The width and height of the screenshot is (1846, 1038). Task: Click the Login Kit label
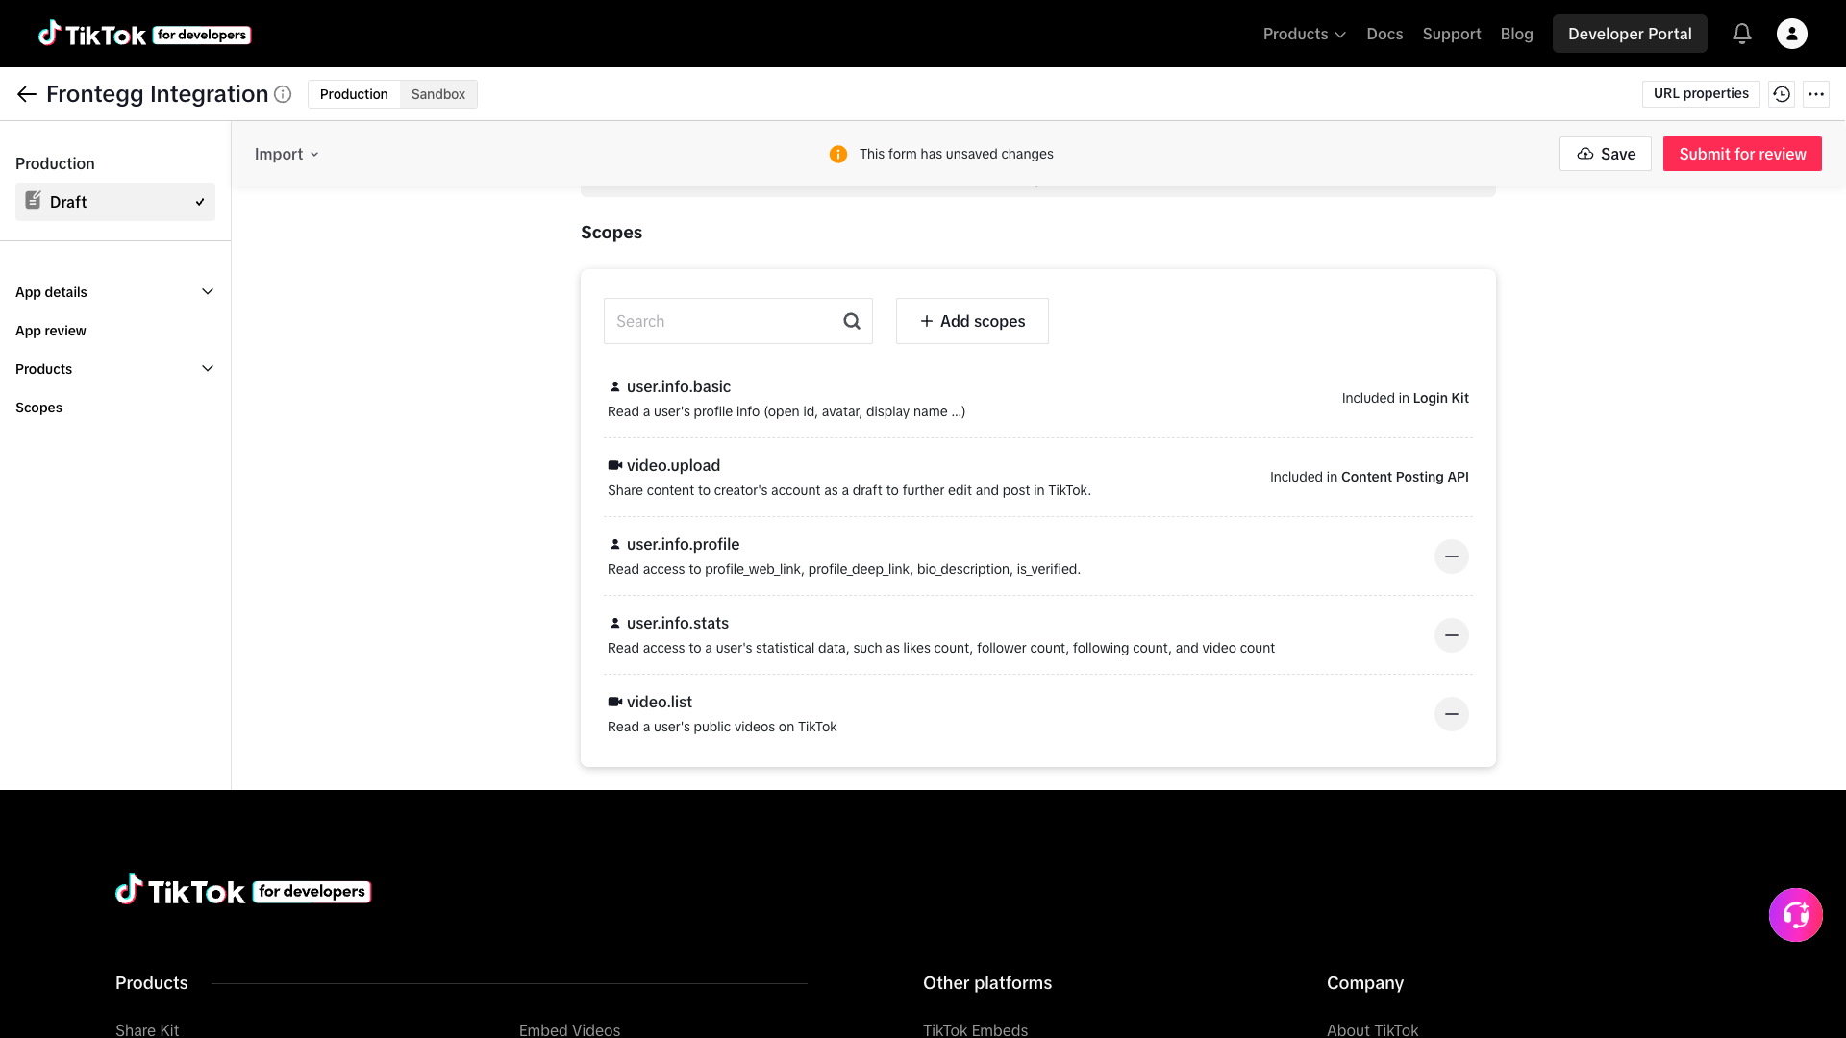tap(1440, 398)
